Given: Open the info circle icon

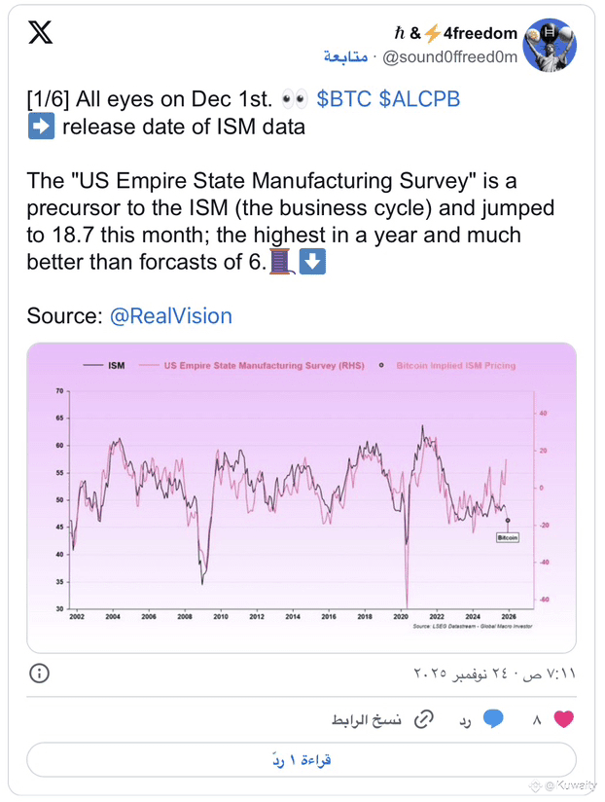Looking at the screenshot, I should [x=40, y=673].
